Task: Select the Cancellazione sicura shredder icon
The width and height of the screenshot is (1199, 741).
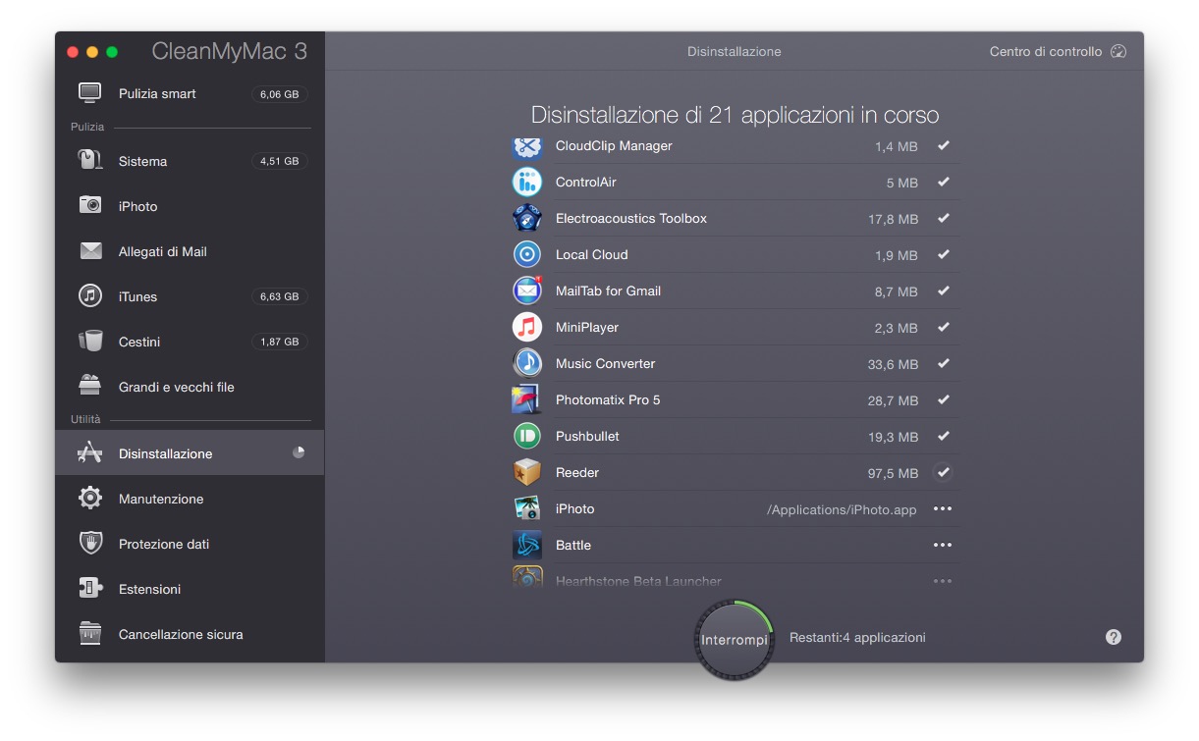Action: click(90, 633)
